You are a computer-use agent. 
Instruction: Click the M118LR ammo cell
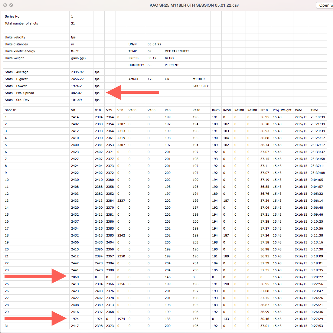tap(198, 79)
